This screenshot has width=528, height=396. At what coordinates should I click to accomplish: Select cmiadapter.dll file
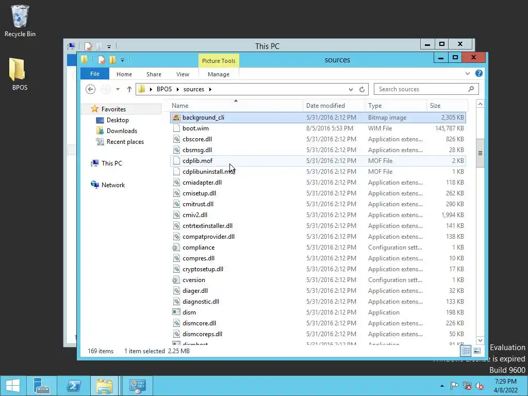[318, 182]
